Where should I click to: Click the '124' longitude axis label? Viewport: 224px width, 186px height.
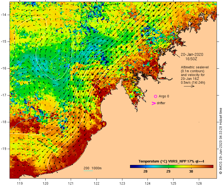point(148,183)
